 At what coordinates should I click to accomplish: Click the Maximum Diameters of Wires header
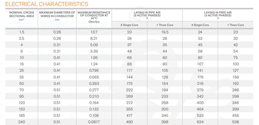pos(57,15)
